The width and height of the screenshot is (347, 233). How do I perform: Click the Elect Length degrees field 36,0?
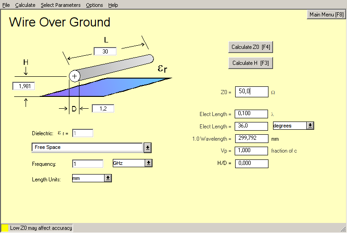(252, 126)
